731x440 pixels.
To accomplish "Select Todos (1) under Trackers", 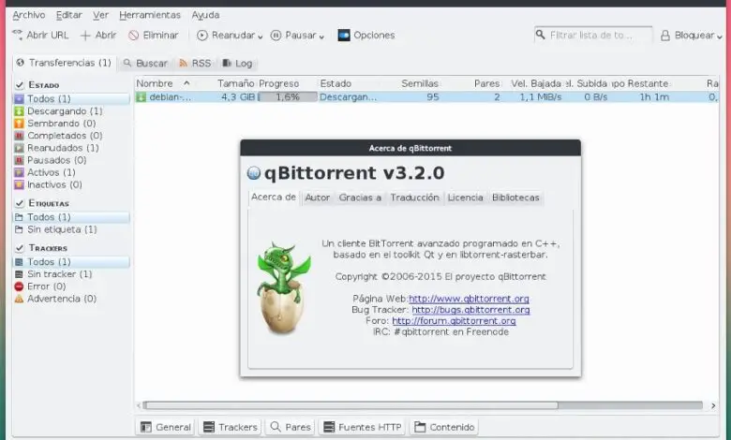I will click(71, 262).
